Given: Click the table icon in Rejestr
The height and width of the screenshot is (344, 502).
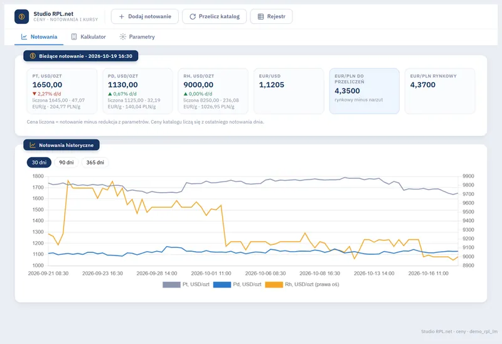Looking at the screenshot, I should pyautogui.click(x=260, y=16).
